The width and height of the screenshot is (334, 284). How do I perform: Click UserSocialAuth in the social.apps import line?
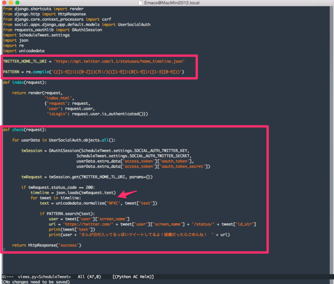(134, 25)
